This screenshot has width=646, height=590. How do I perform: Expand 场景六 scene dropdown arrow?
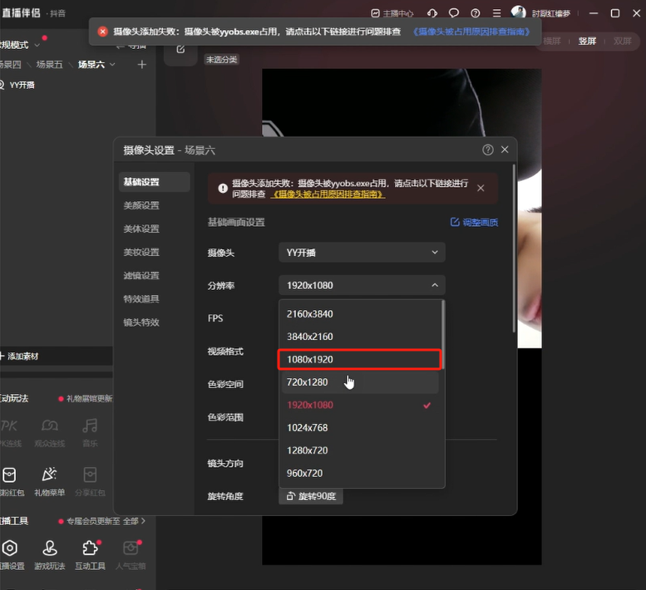112,65
